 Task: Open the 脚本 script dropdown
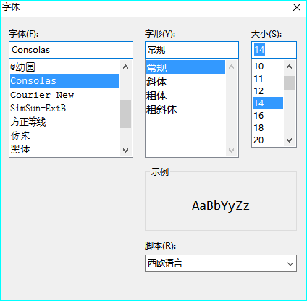pos(221,263)
